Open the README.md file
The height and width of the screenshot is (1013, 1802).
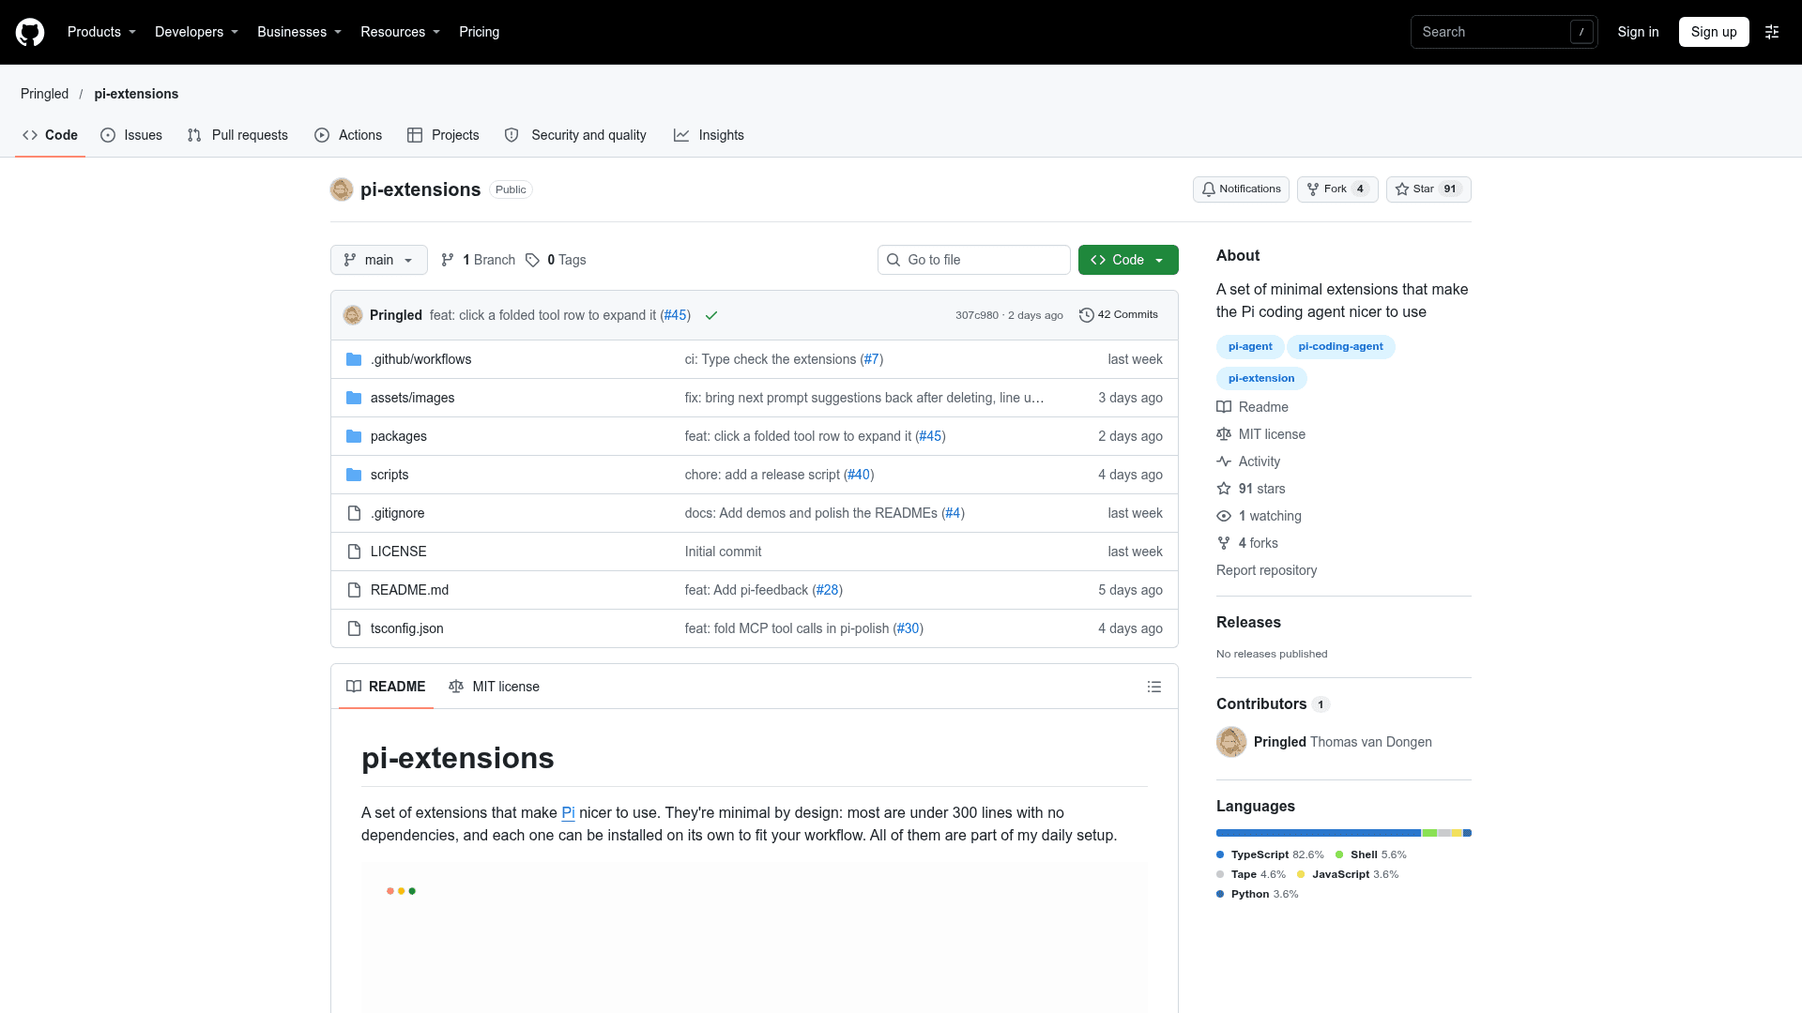409,590
